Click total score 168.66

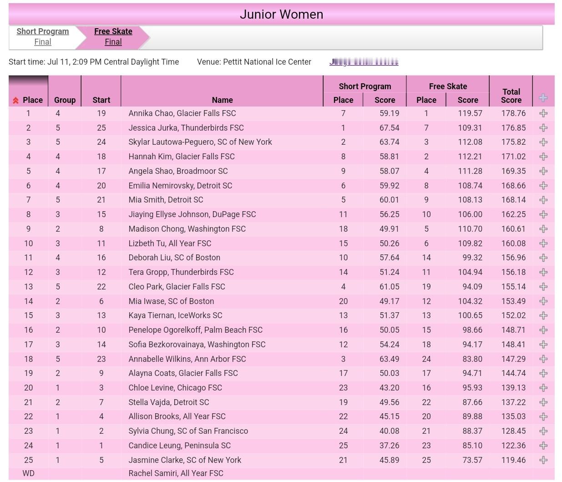[x=513, y=186]
